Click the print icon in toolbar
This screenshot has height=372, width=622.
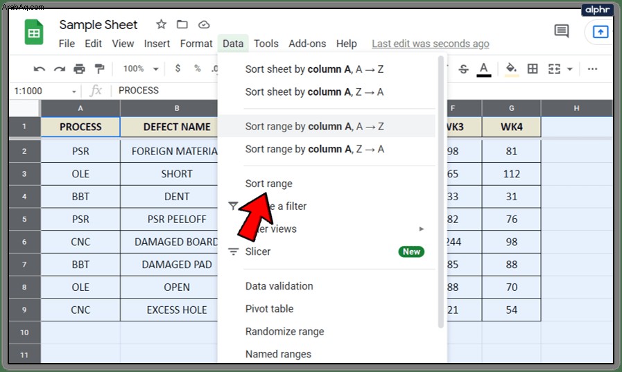[79, 69]
